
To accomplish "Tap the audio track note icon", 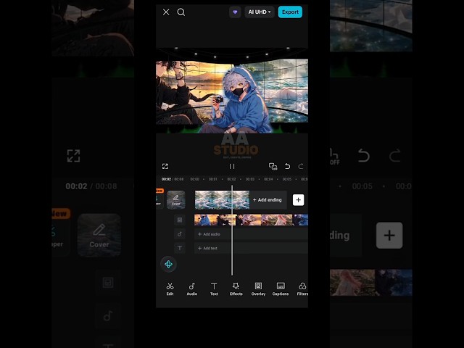I will (180, 234).
